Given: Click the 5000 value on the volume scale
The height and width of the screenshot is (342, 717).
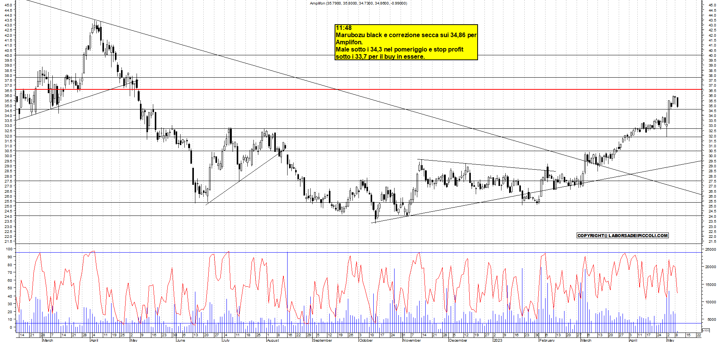Looking at the screenshot, I should (711, 320).
